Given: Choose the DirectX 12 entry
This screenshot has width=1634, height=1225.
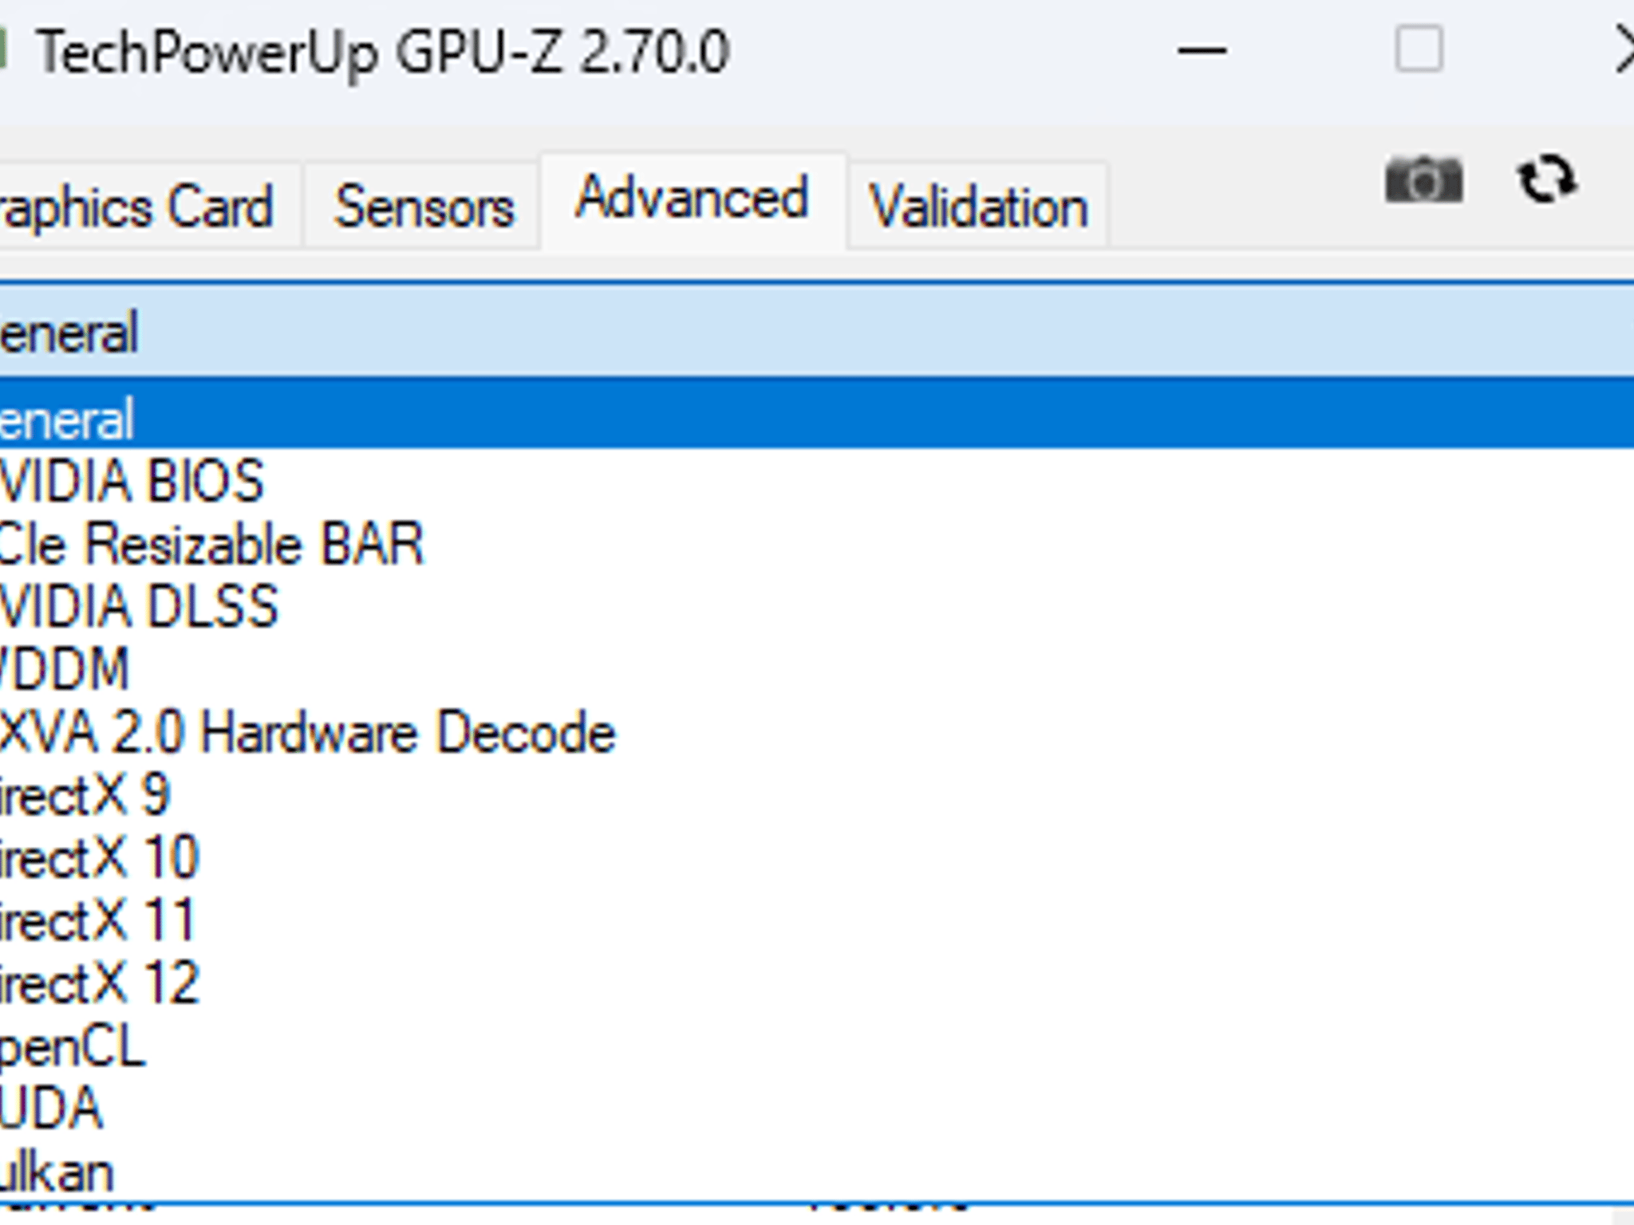Looking at the screenshot, I should pos(817,983).
